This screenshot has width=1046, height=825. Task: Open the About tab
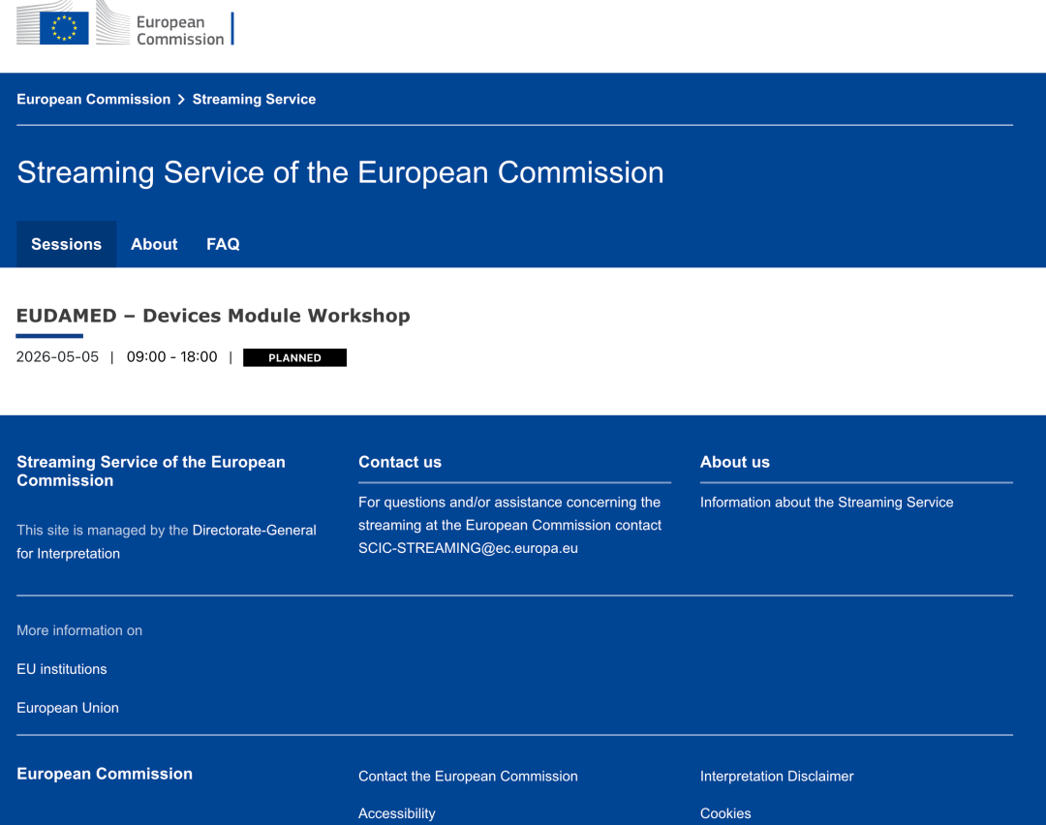pos(154,244)
